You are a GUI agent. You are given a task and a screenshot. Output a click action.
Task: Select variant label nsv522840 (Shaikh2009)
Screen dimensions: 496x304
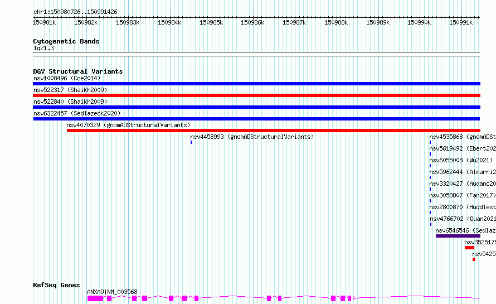[x=70, y=102]
